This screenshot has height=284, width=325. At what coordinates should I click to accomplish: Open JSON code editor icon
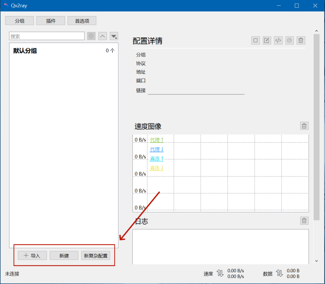click(278, 40)
